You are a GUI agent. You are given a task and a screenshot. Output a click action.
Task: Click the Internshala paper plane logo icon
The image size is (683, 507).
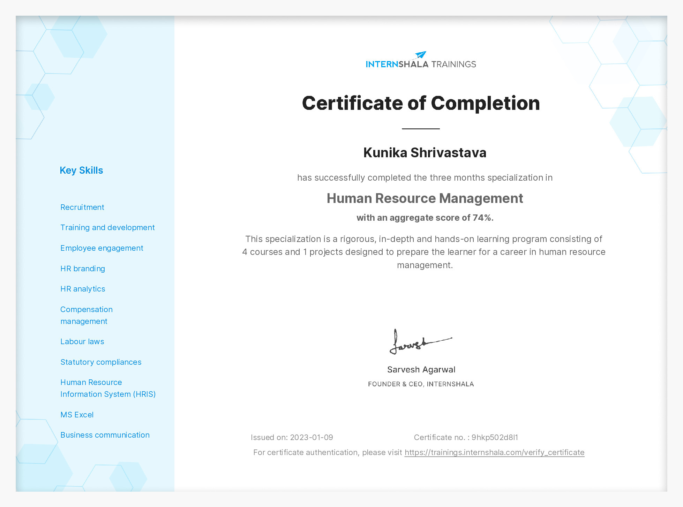(x=420, y=54)
